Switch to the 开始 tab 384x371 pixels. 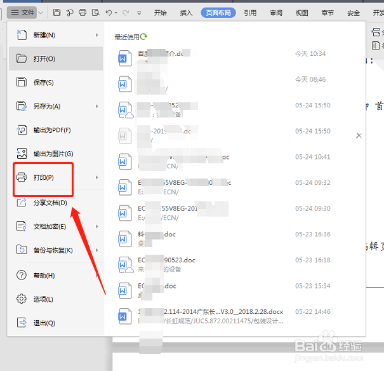tap(161, 13)
